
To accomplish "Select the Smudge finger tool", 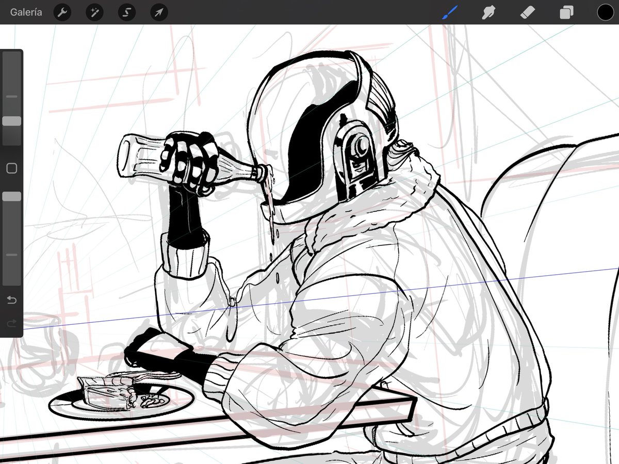I will pos(488,12).
